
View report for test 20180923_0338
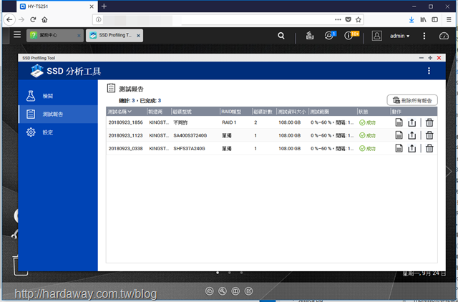point(399,148)
